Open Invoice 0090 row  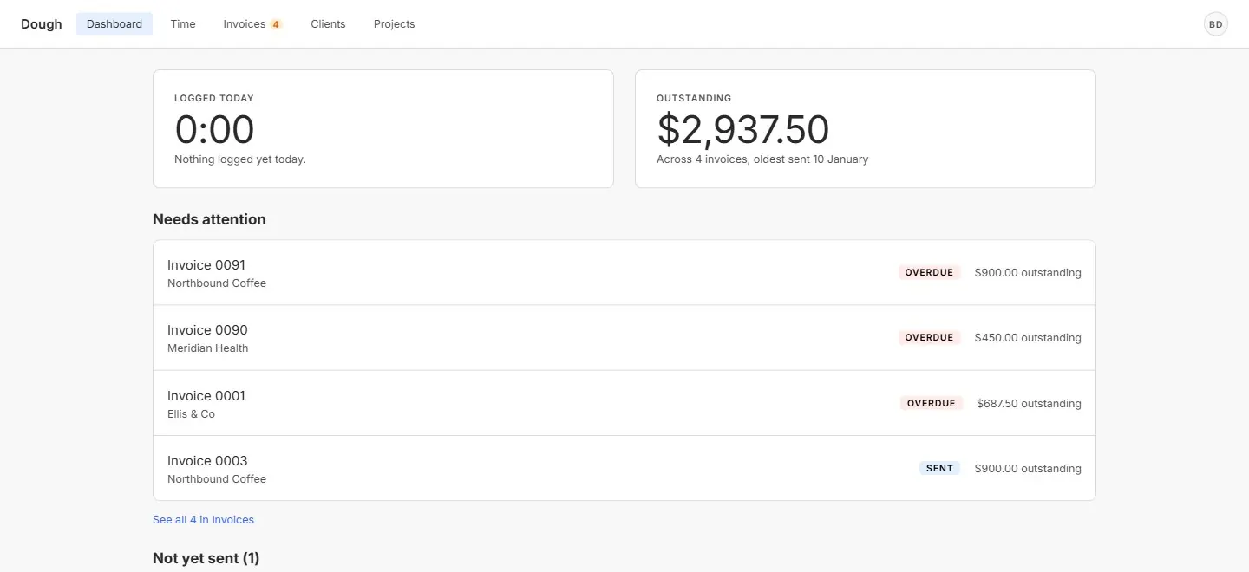pyautogui.click(x=624, y=338)
